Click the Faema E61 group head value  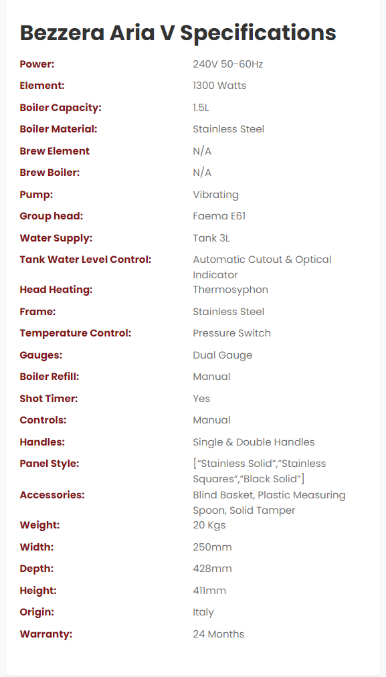coord(219,216)
